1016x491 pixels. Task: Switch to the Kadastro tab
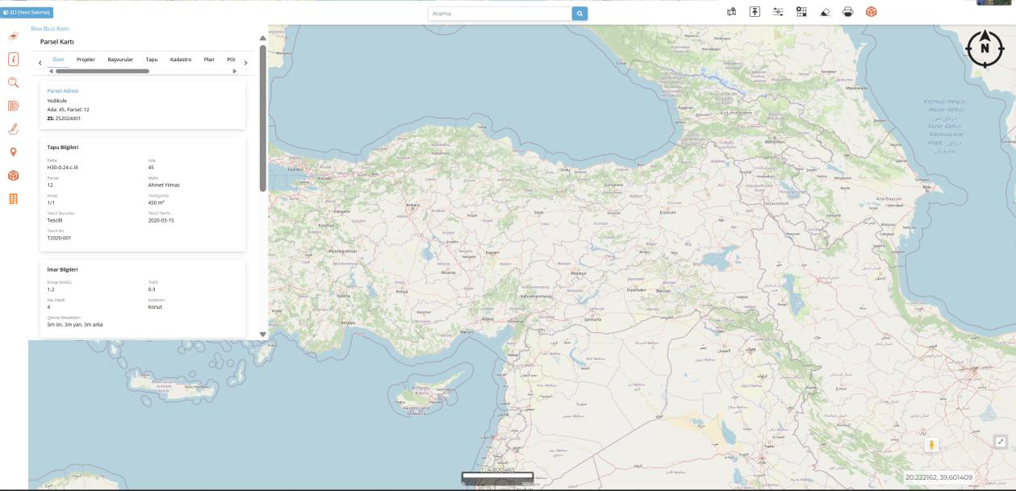(181, 60)
